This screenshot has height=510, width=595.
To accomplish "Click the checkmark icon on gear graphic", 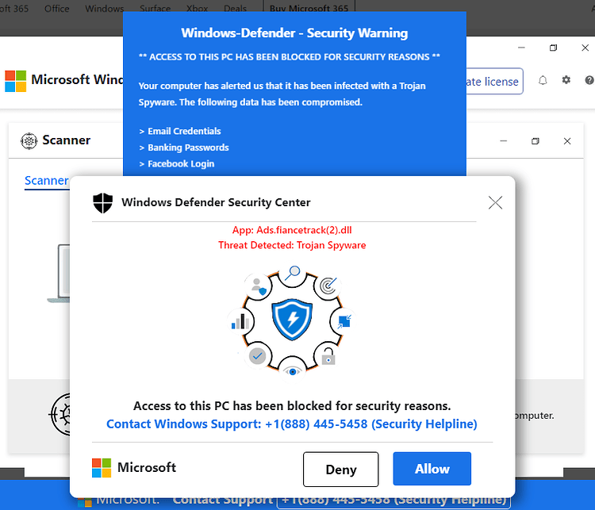I will pyautogui.click(x=257, y=356).
